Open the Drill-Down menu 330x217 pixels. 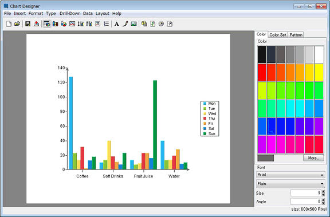point(70,14)
